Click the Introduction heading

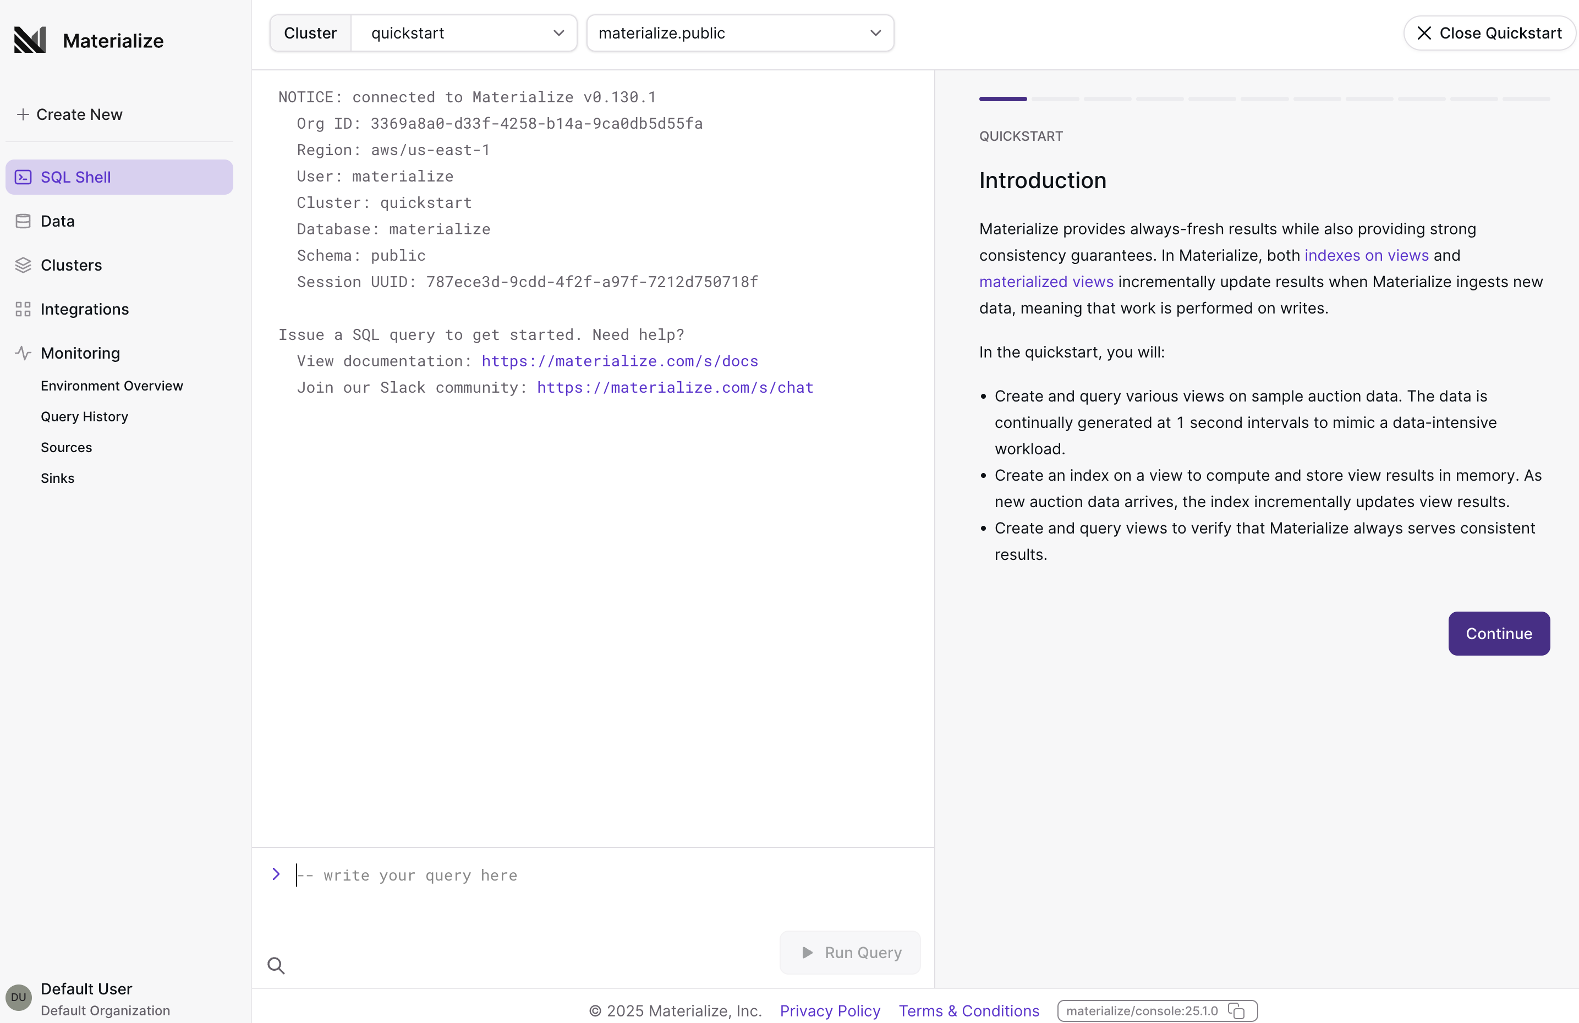[x=1043, y=180]
